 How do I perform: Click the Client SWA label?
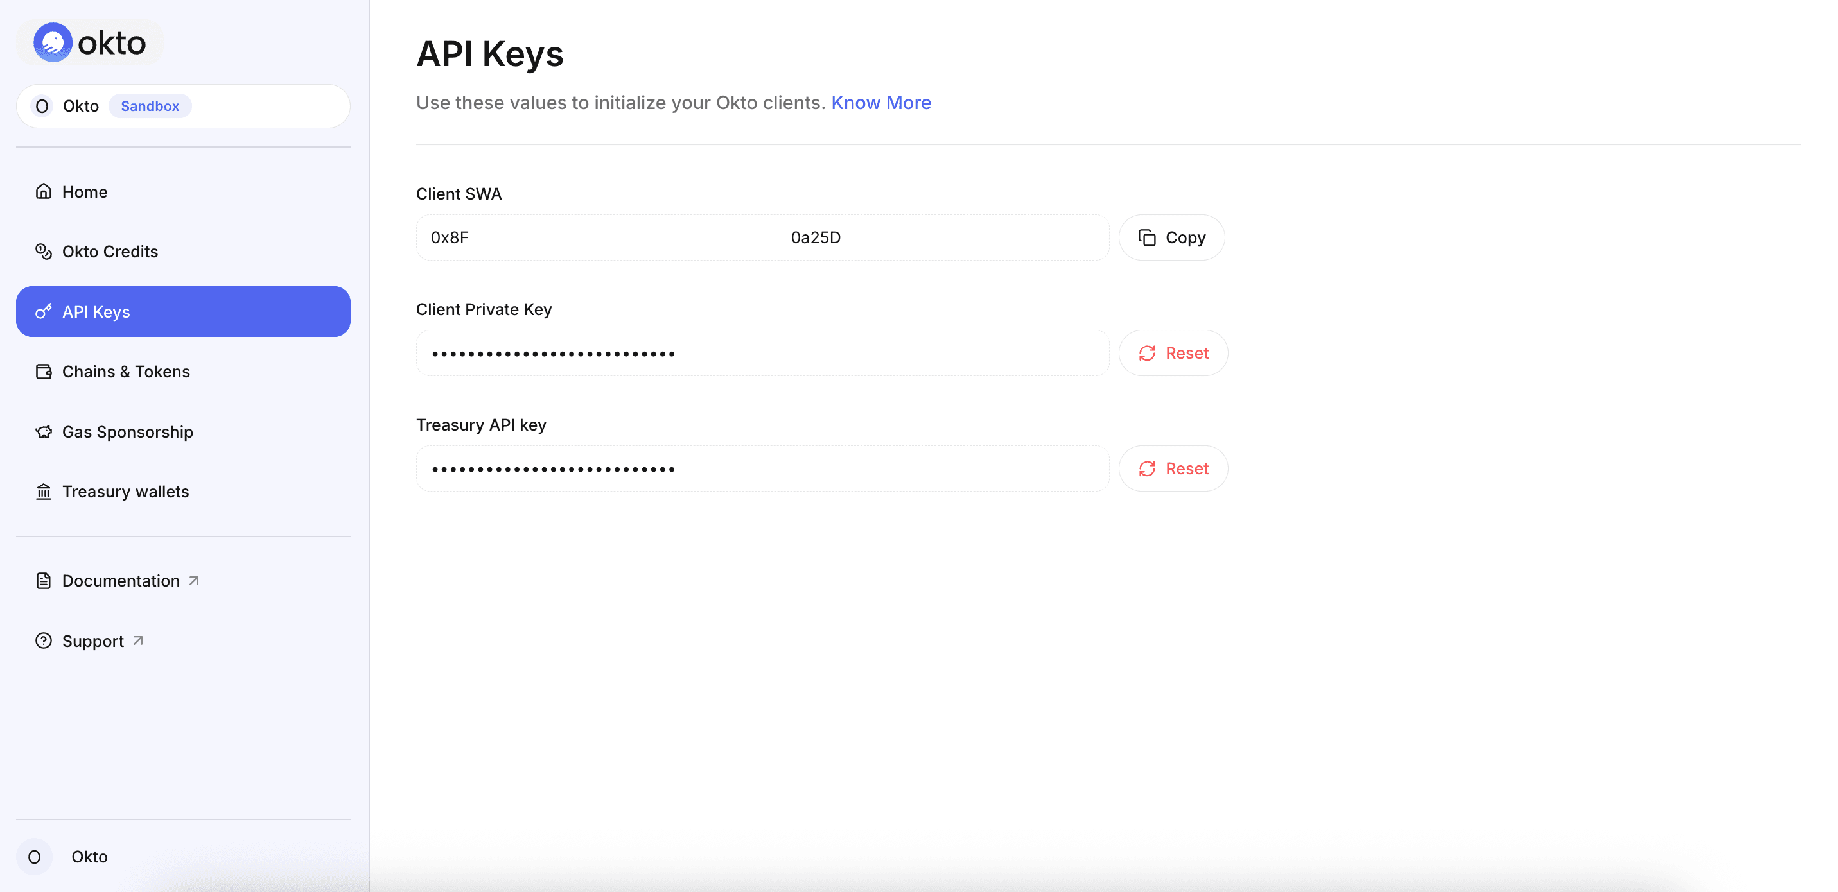click(459, 194)
